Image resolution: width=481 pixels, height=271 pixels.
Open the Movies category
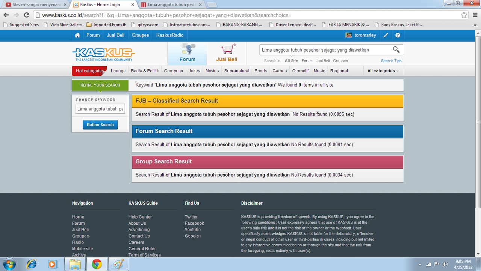click(x=212, y=71)
